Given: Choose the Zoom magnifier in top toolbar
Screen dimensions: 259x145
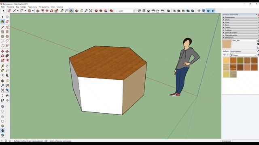Looking at the screenshot, I should tap(86, 11).
